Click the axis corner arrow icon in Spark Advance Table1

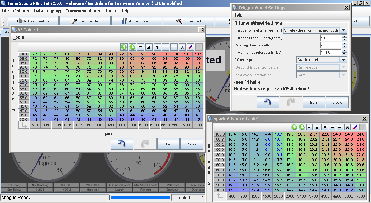click(220, 196)
